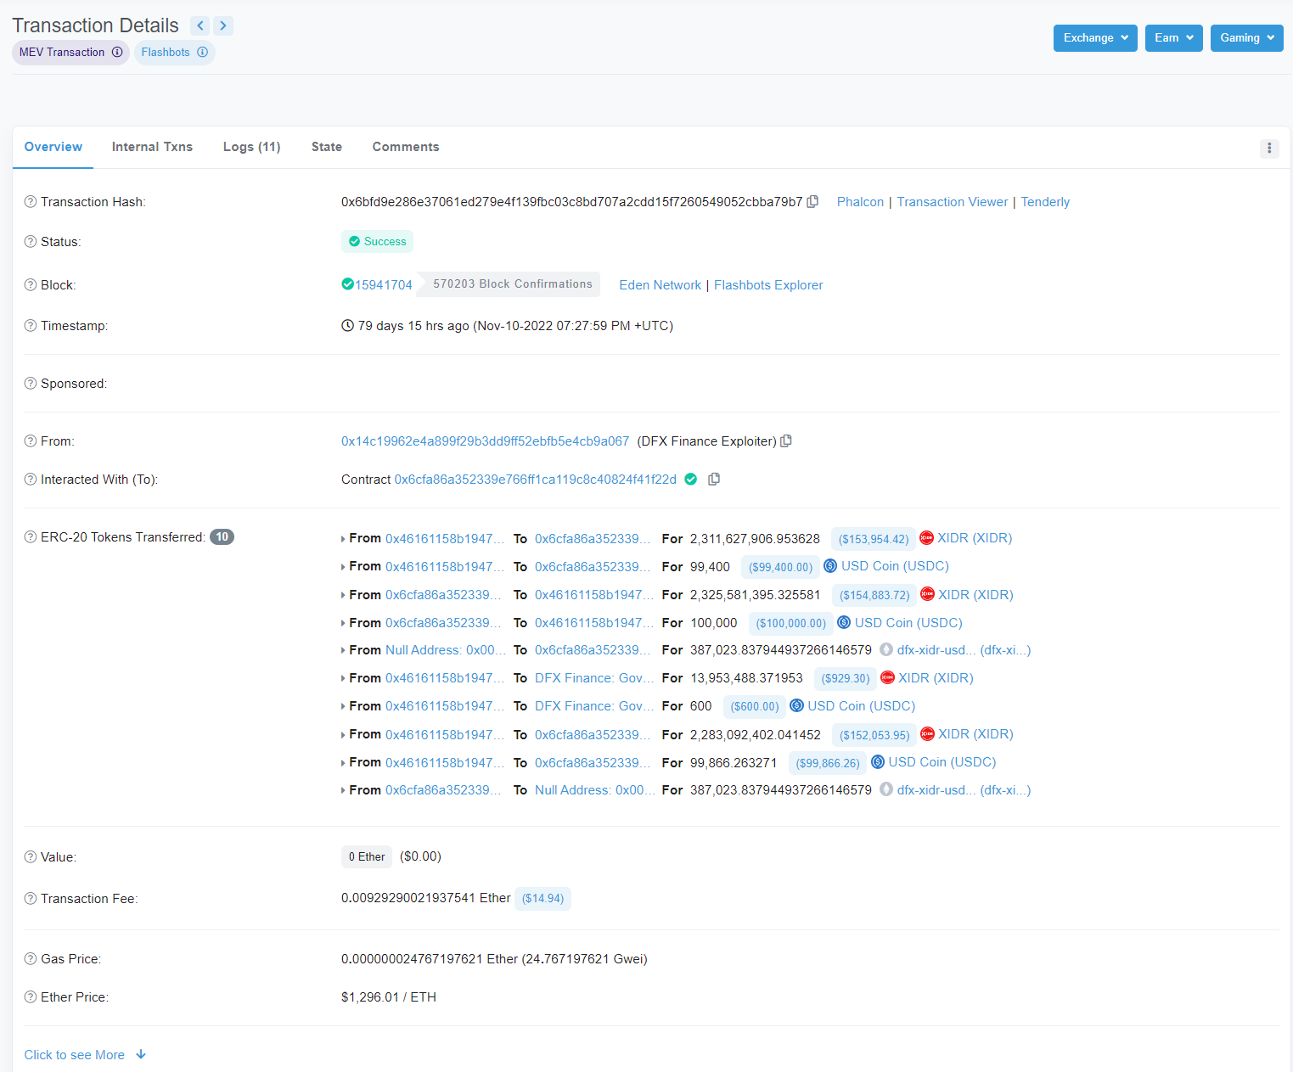Open XIDR (XIDR) token link for $929.30 transfer

point(936,678)
